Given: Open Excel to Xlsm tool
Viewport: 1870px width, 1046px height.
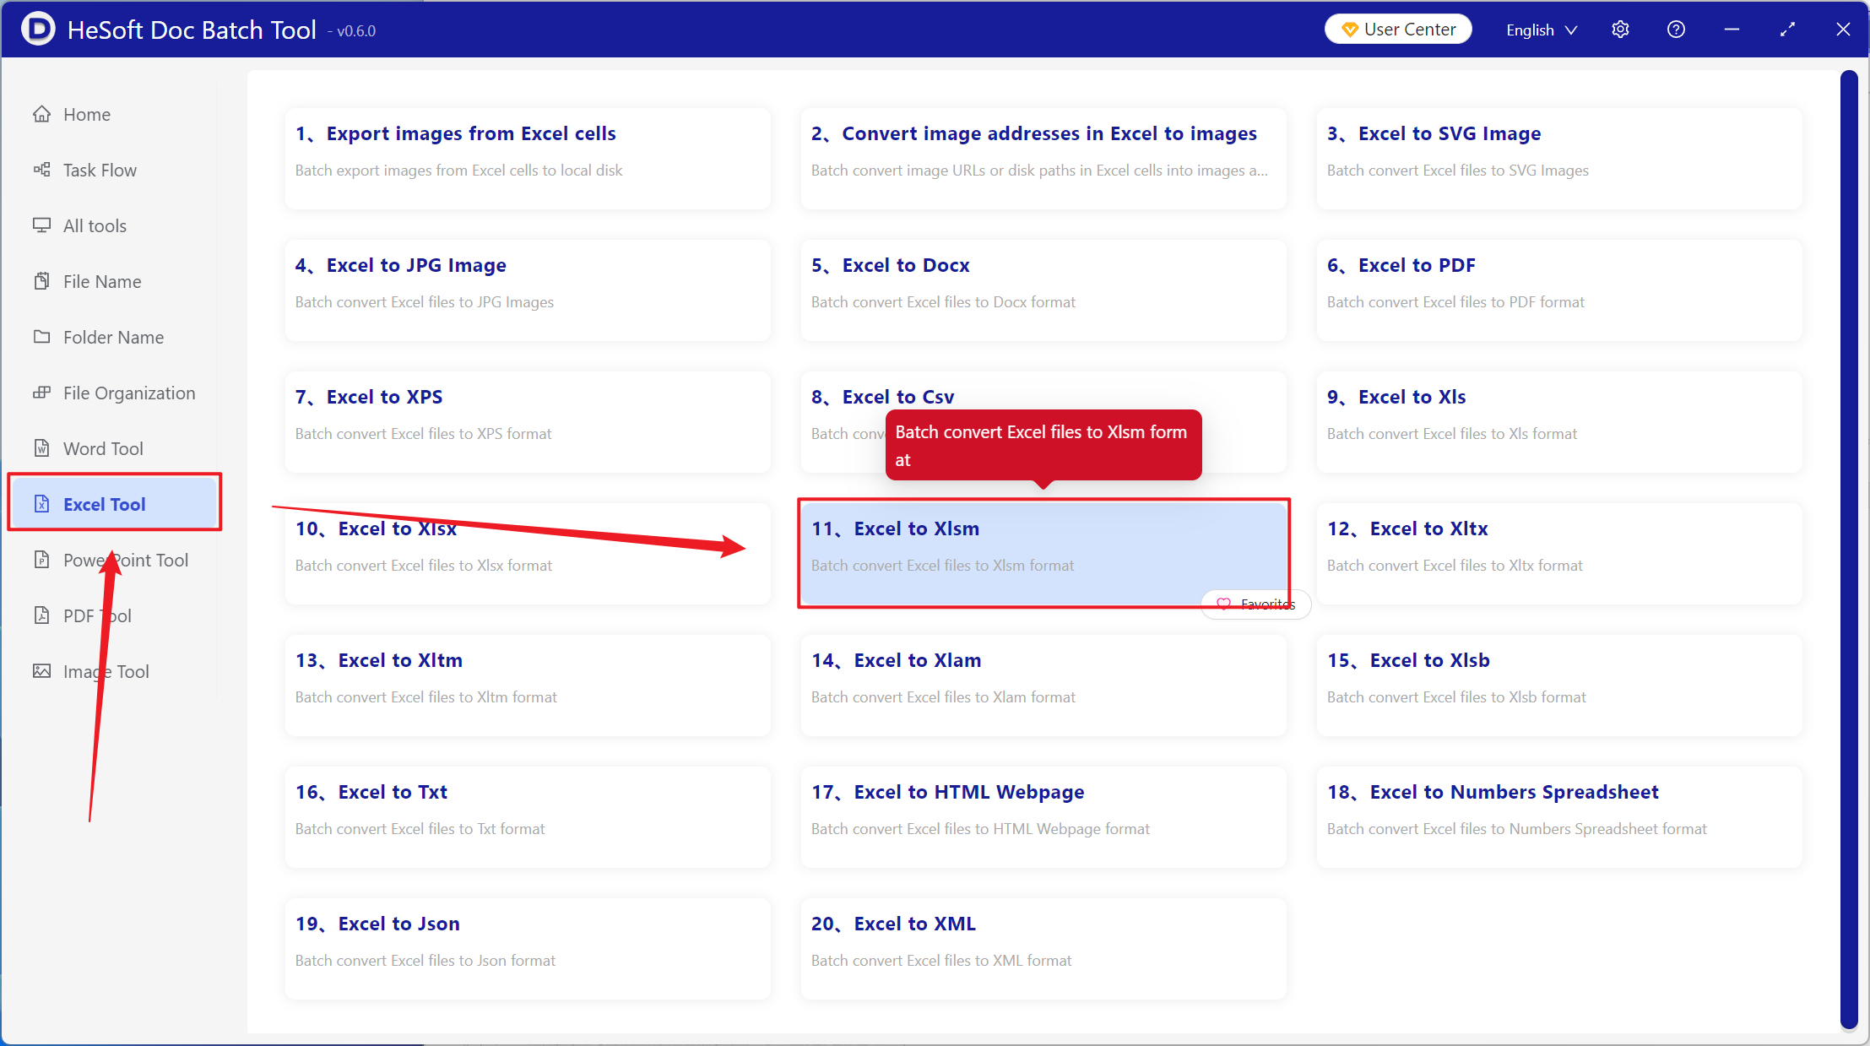Looking at the screenshot, I should coord(1043,554).
